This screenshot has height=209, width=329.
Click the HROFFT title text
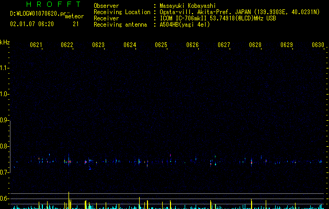click(x=53, y=4)
